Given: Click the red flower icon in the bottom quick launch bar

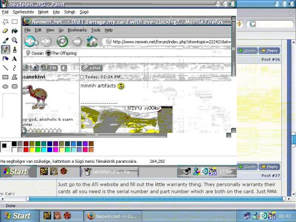Looking at the screenshot, I should tap(67, 216).
